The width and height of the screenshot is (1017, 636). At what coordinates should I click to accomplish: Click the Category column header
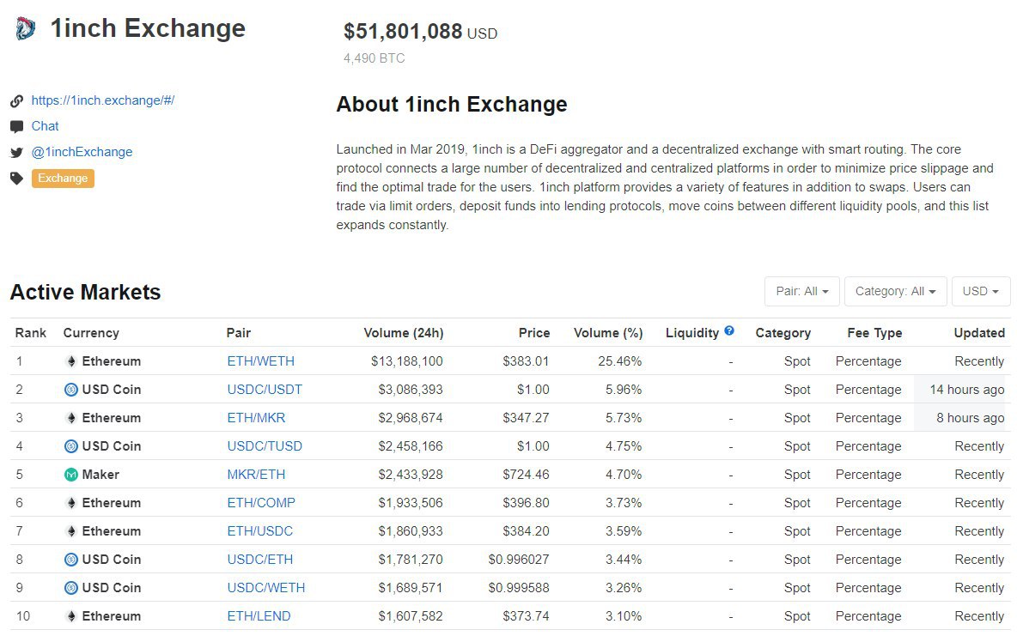pyautogui.click(x=783, y=332)
